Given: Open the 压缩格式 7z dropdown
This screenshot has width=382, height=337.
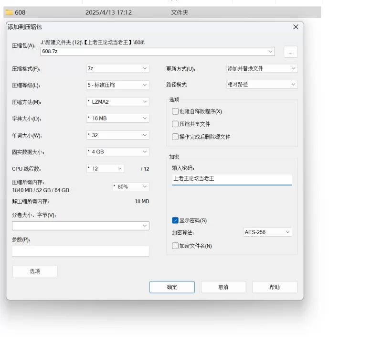Looking at the screenshot, I should (117, 68).
